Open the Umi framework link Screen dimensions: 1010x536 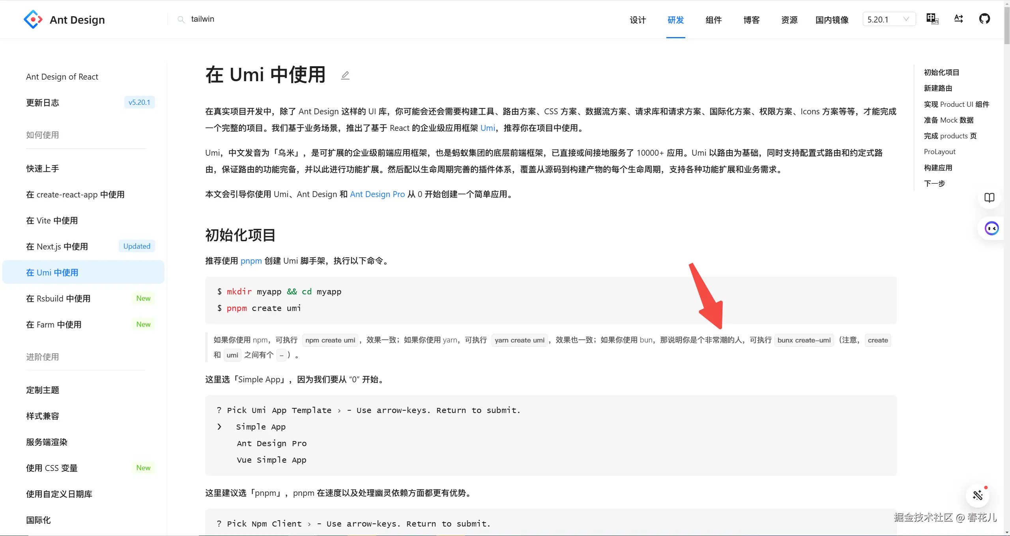(488, 128)
